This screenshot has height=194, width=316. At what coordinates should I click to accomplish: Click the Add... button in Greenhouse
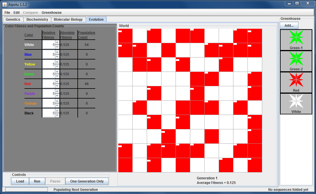tap(289, 26)
